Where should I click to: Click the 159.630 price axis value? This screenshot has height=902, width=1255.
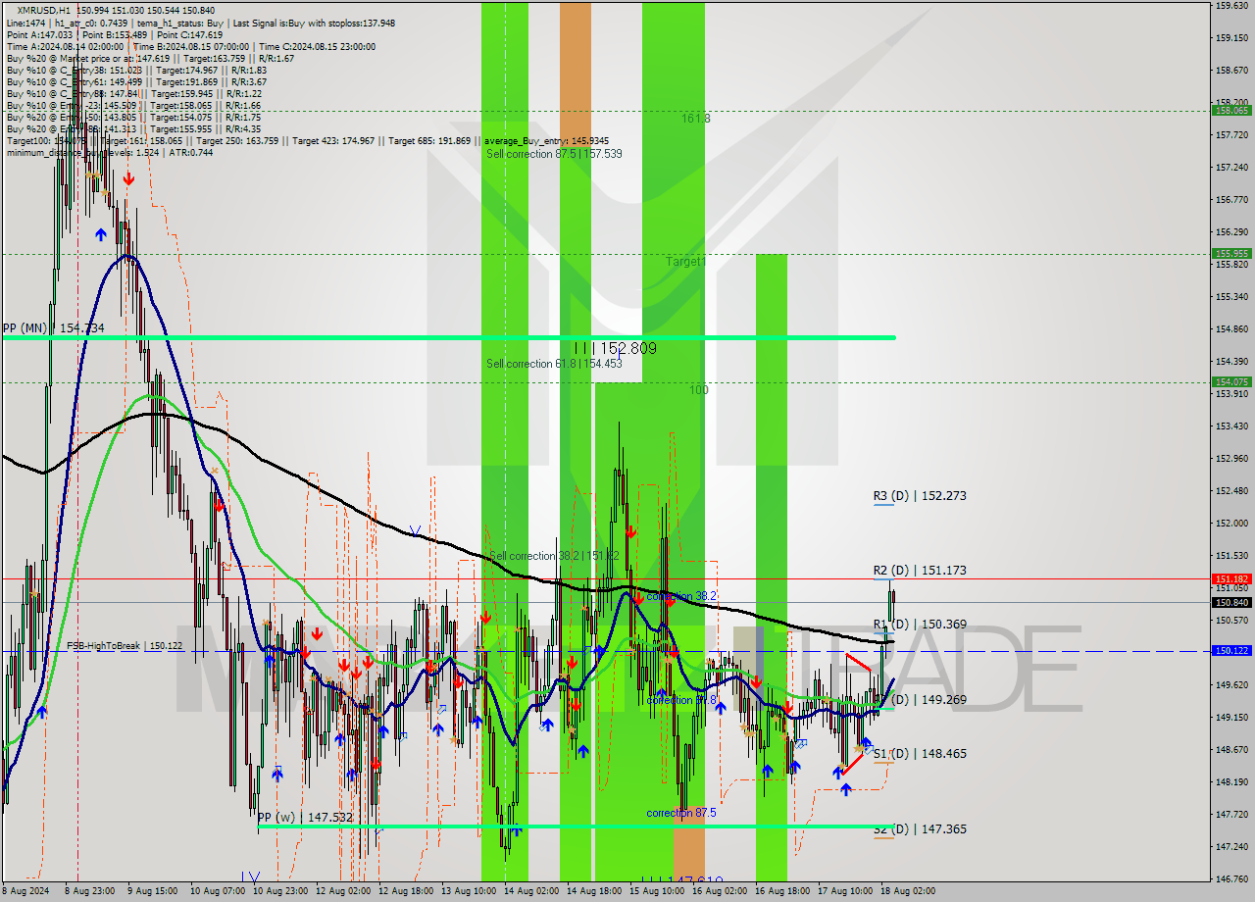(1230, 6)
